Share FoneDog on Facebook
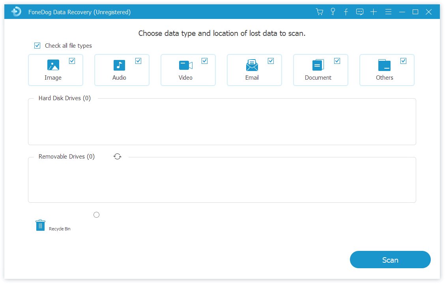This screenshot has width=445, height=284. pos(346,11)
